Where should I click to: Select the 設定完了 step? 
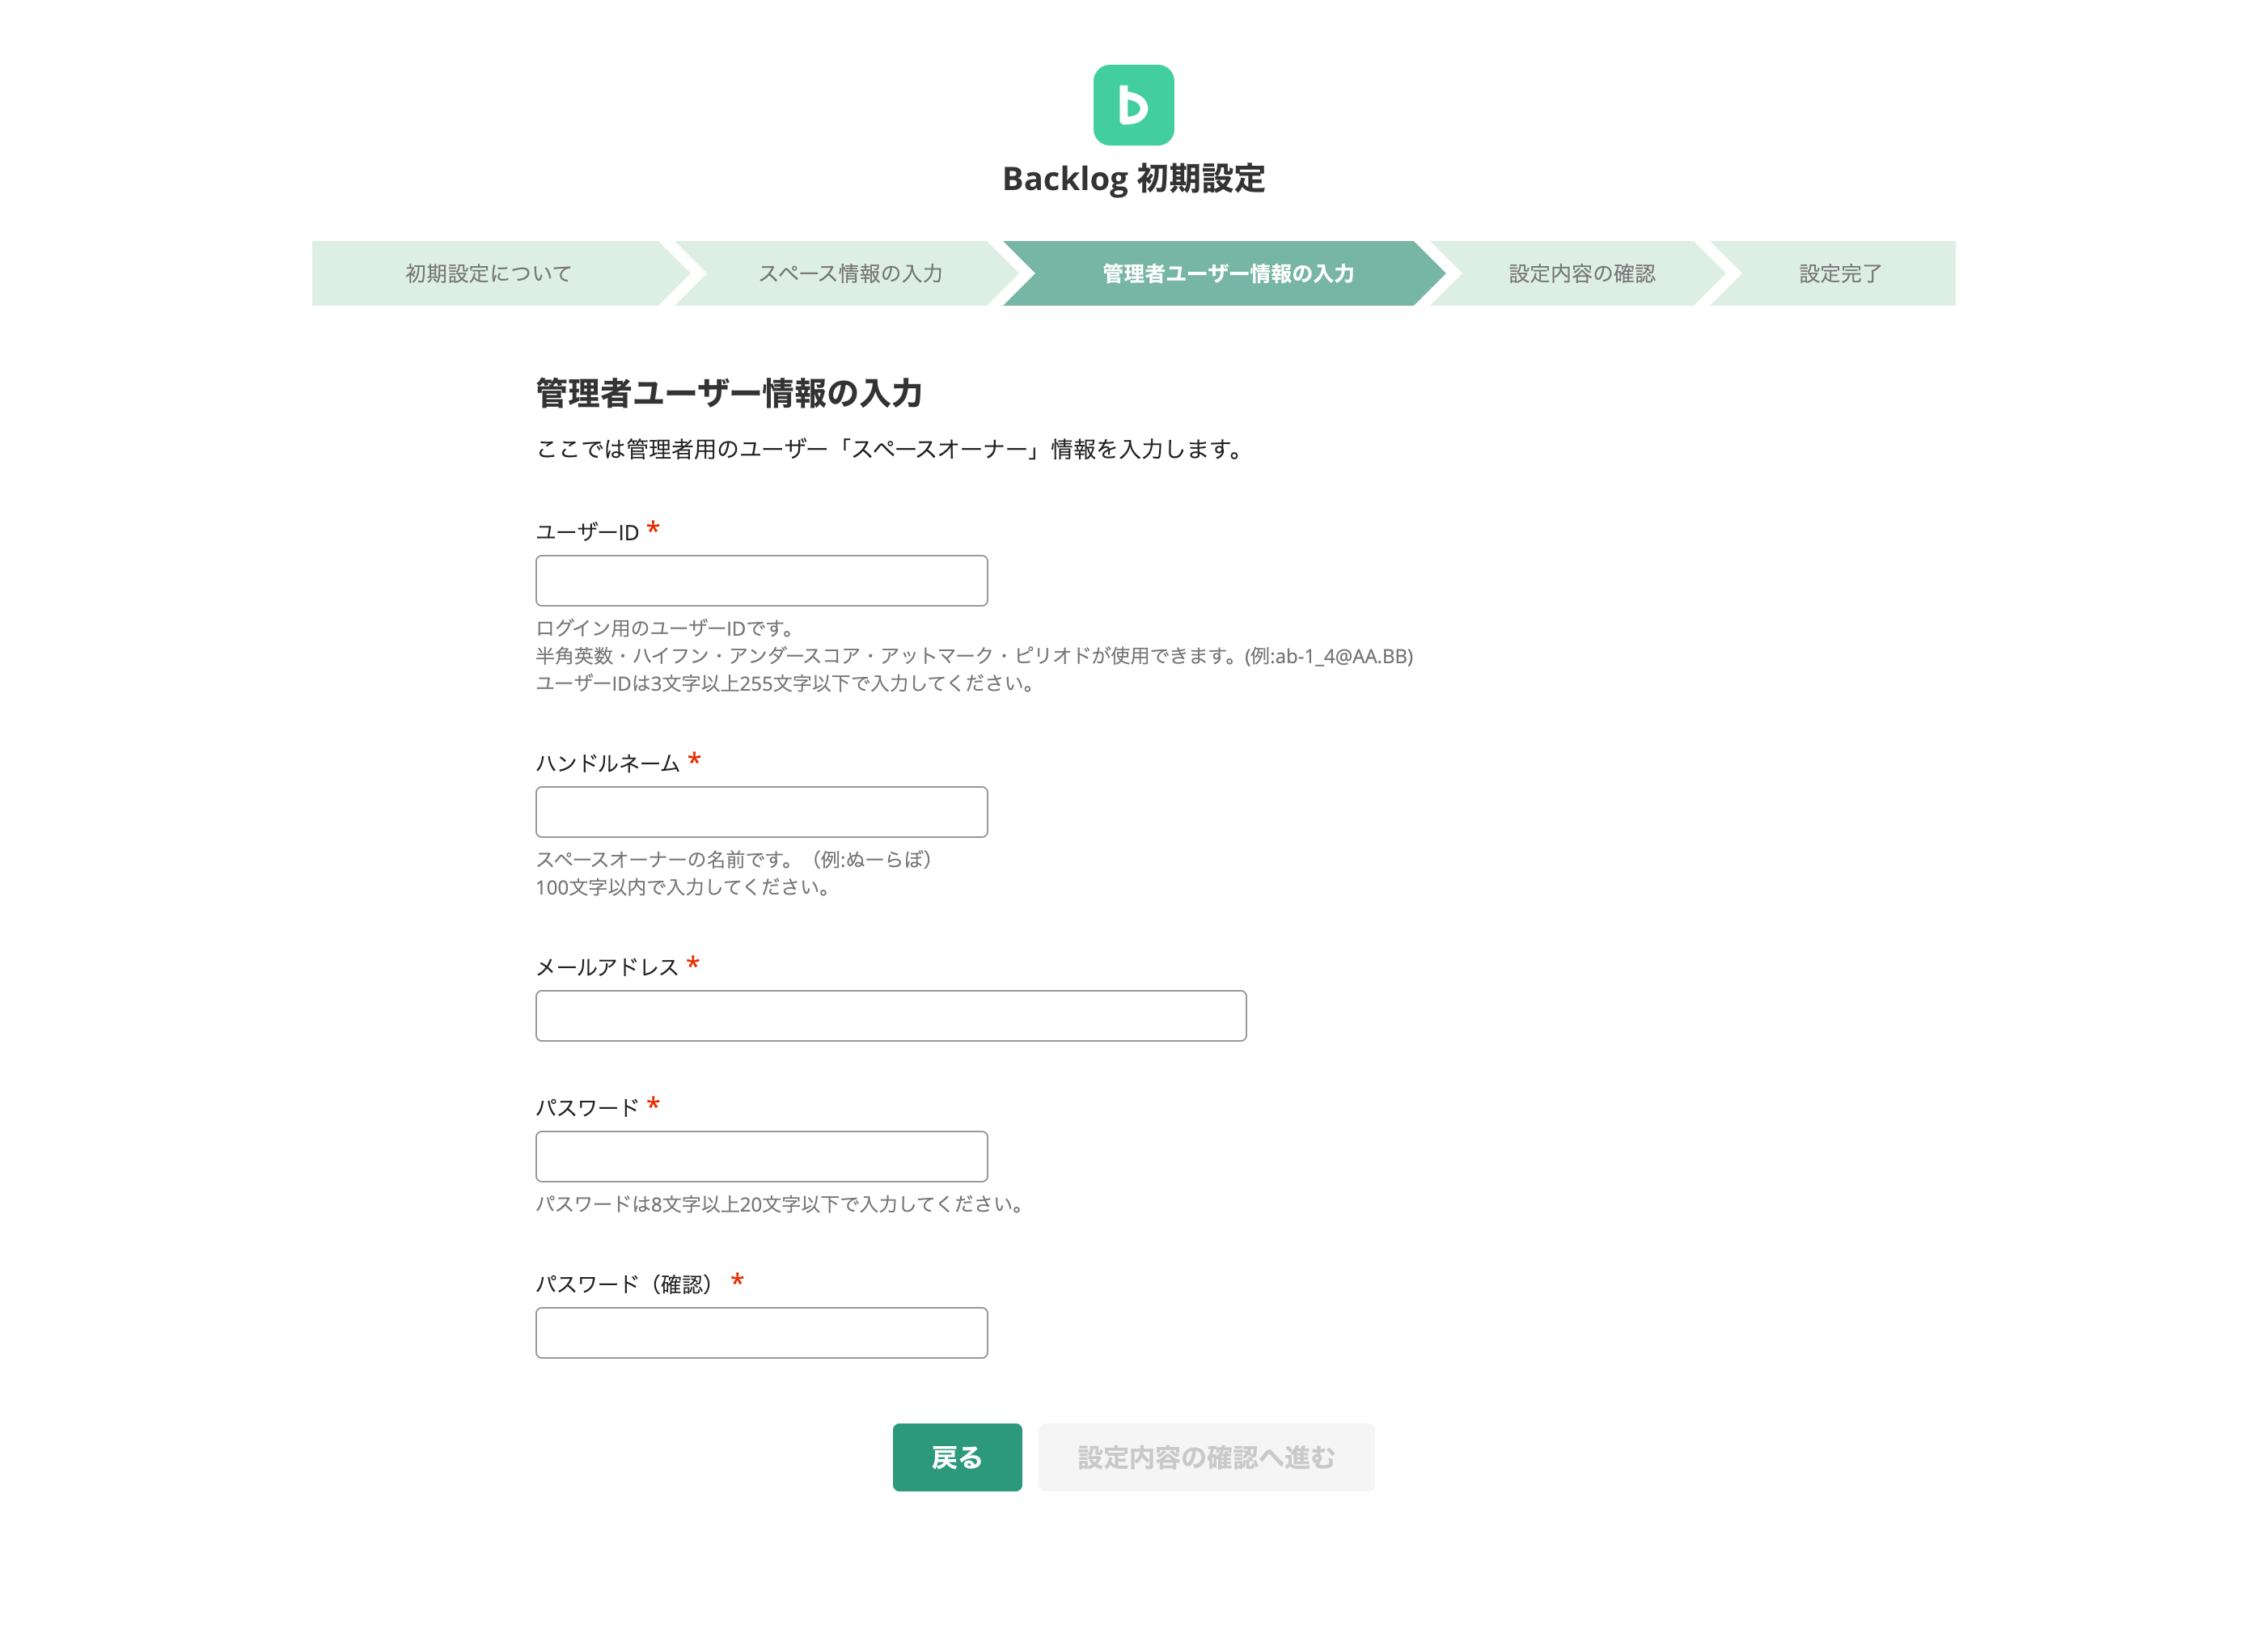coord(1838,273)
